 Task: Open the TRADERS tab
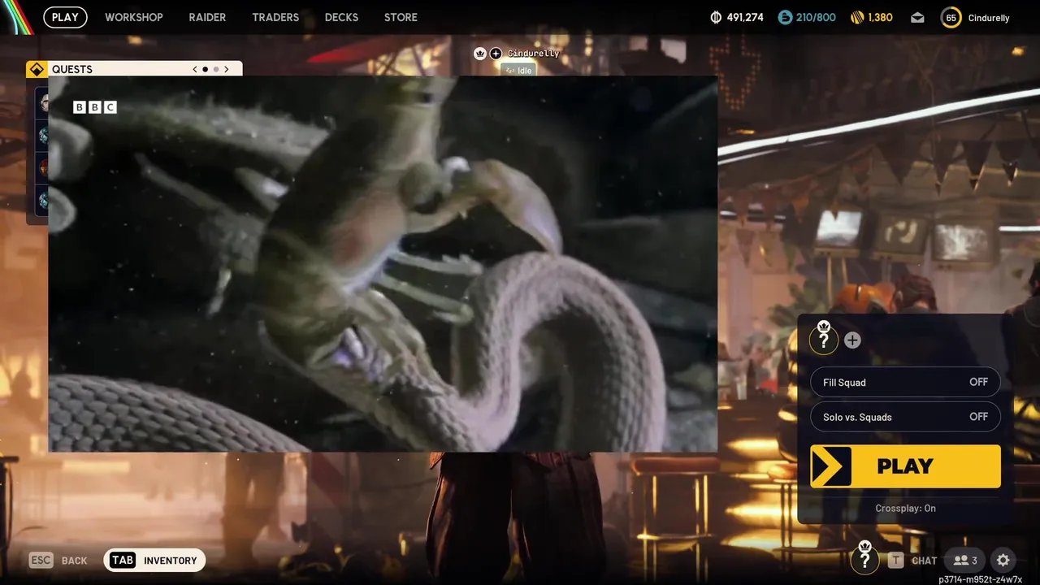[275, 17]
